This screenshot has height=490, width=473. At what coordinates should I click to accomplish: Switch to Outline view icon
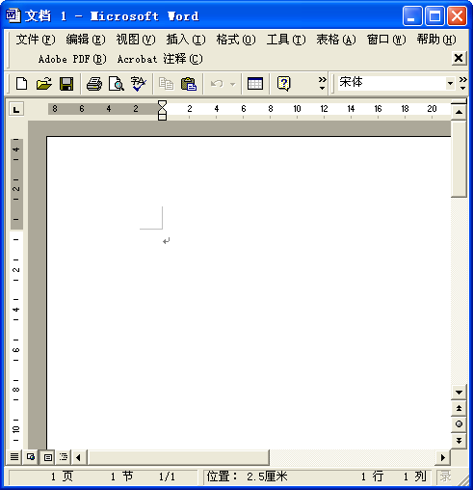tap(64, 456)
